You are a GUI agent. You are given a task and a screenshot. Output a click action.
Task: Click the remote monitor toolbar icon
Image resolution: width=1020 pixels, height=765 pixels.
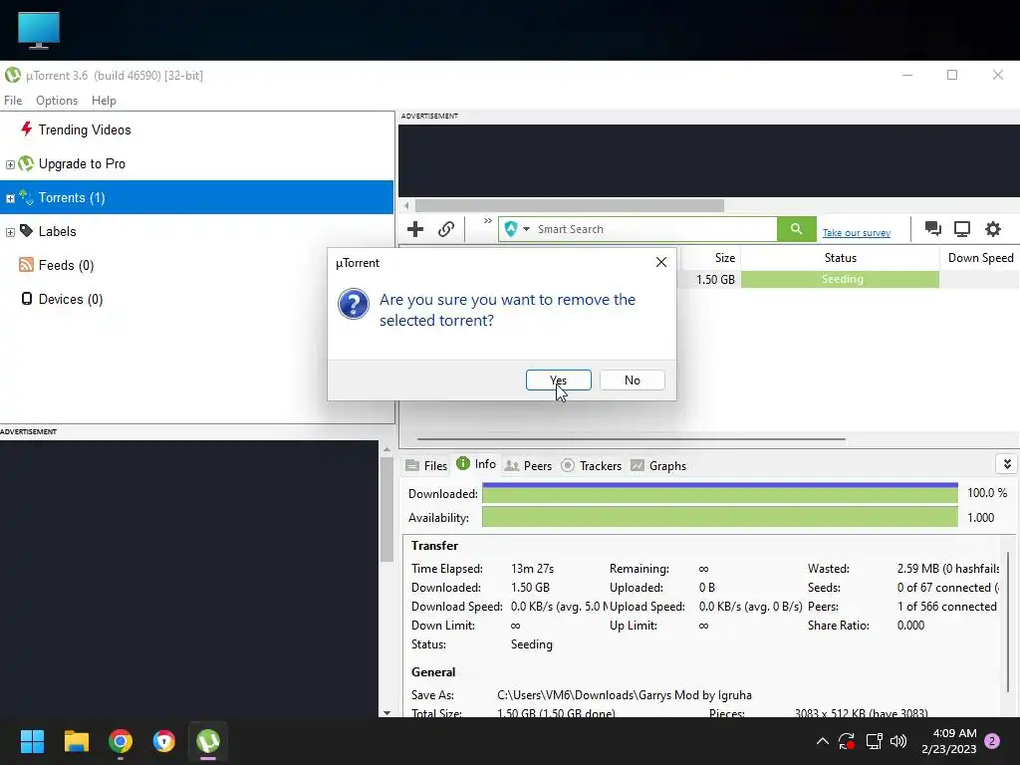click(962, 229)
